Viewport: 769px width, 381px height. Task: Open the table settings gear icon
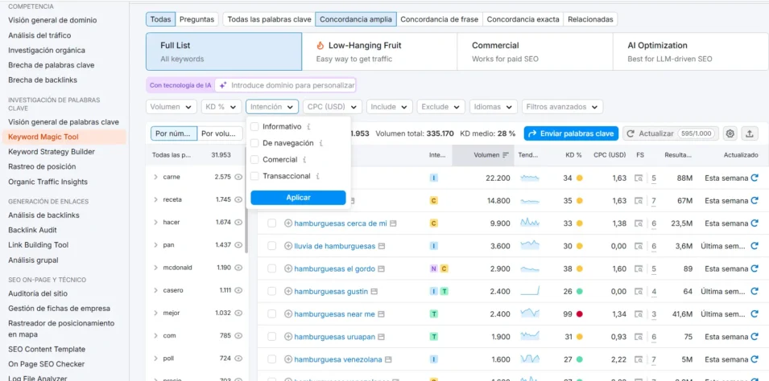pyautogui.click(x=730, y=133)
